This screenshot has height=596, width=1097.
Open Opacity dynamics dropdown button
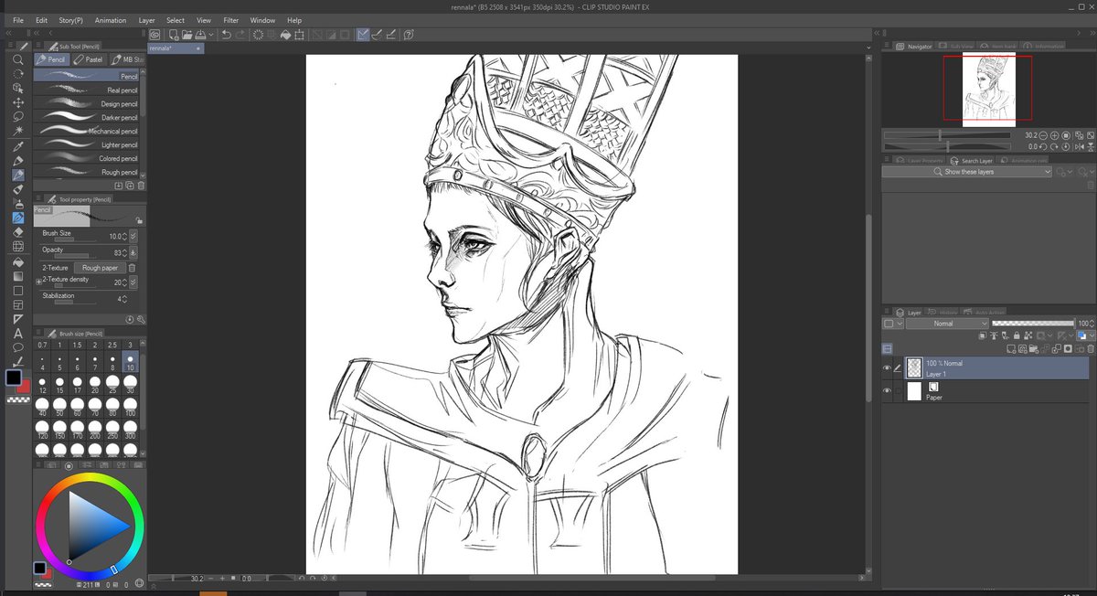pyautogui.click(x=133, y=252)
